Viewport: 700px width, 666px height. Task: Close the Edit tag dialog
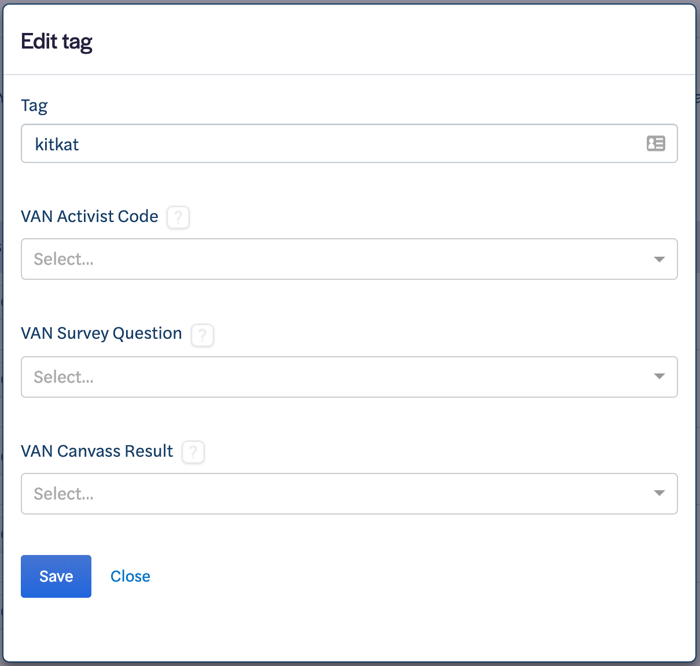(130, 576)
